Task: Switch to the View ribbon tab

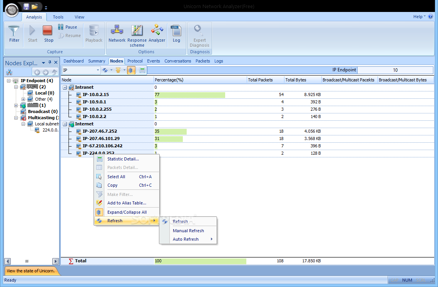Action: 79,17
